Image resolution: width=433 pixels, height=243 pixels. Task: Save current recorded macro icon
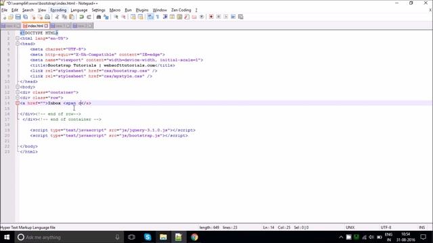241,17
